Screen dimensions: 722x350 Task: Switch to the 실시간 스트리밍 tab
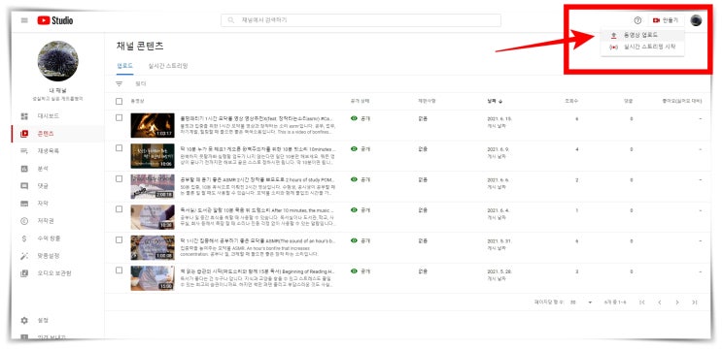[168, 66]
